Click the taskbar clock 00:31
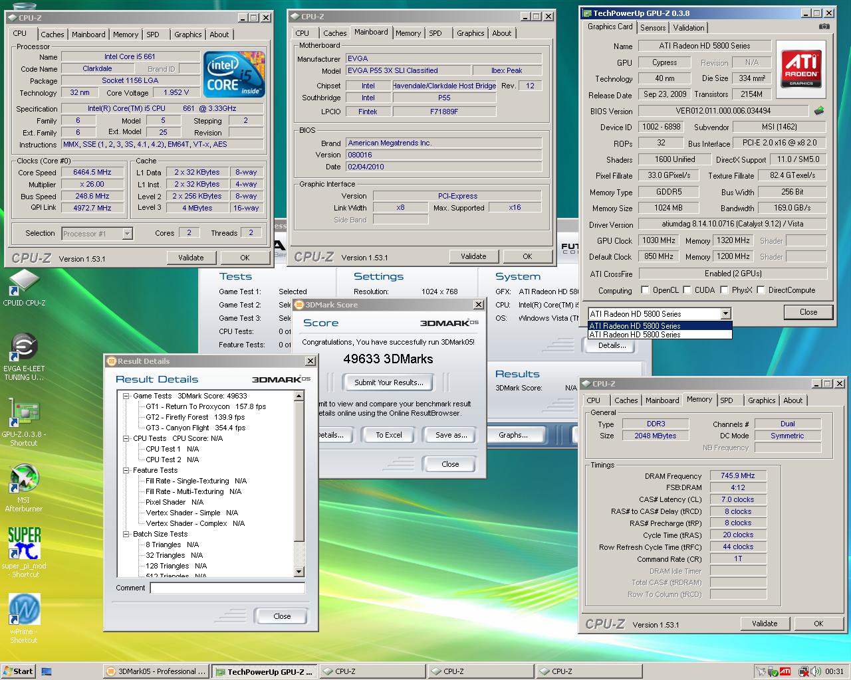 pos(834,671)
